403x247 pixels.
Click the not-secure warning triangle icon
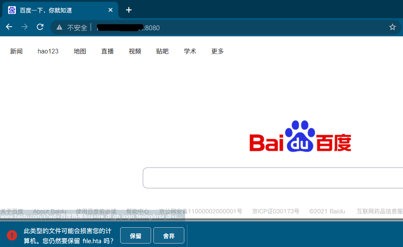[x=60, y=27]
